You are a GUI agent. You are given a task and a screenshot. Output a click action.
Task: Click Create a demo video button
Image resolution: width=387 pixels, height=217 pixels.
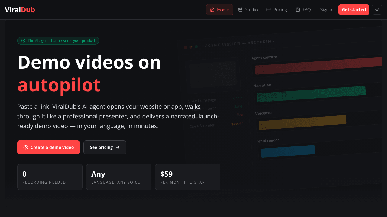48,147
